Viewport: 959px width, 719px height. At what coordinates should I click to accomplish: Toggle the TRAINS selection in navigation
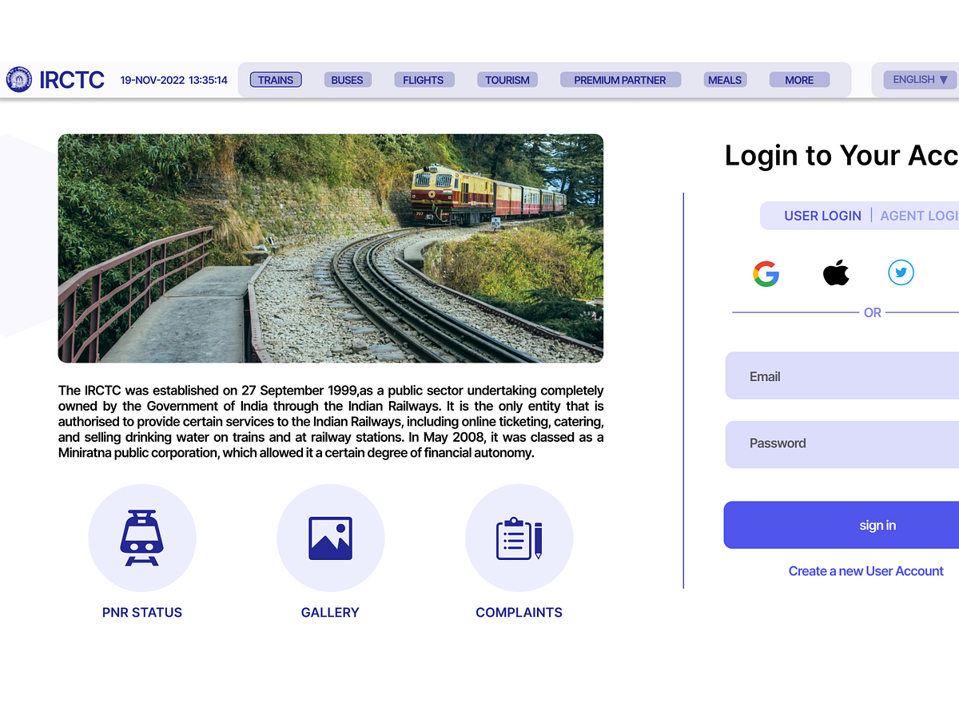point(276,80)
